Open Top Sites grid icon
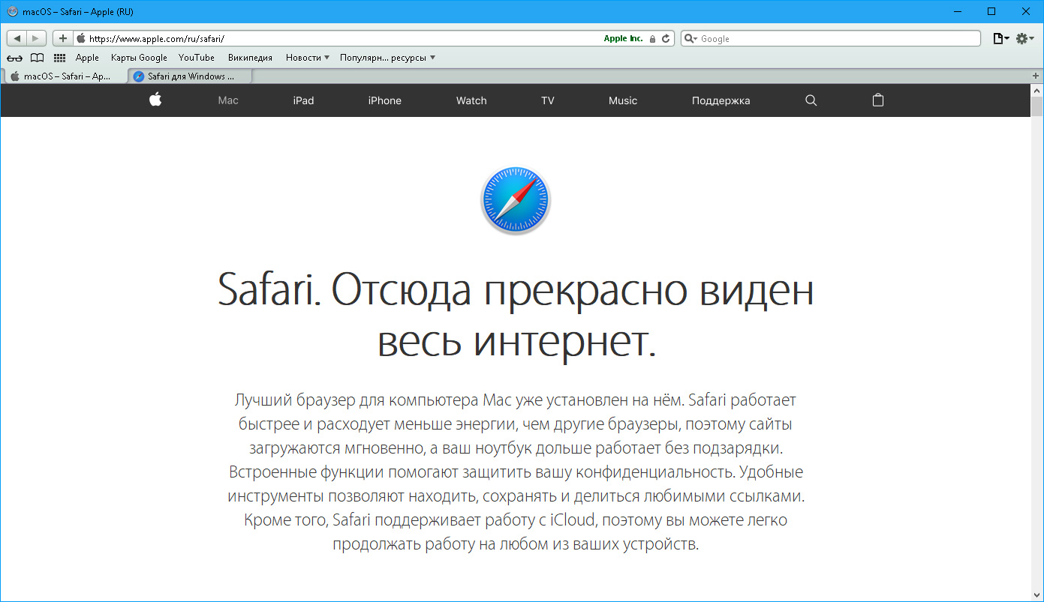1044x602 pixels. click(x=59, y=58)
